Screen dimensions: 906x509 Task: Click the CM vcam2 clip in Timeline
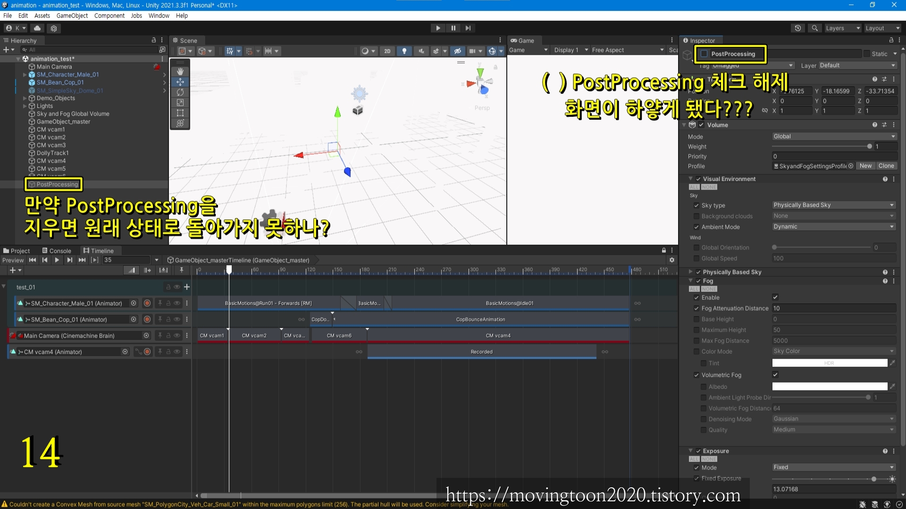254,336
